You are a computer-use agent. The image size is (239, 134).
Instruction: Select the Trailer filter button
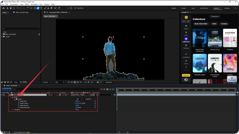tap(214, 23)
